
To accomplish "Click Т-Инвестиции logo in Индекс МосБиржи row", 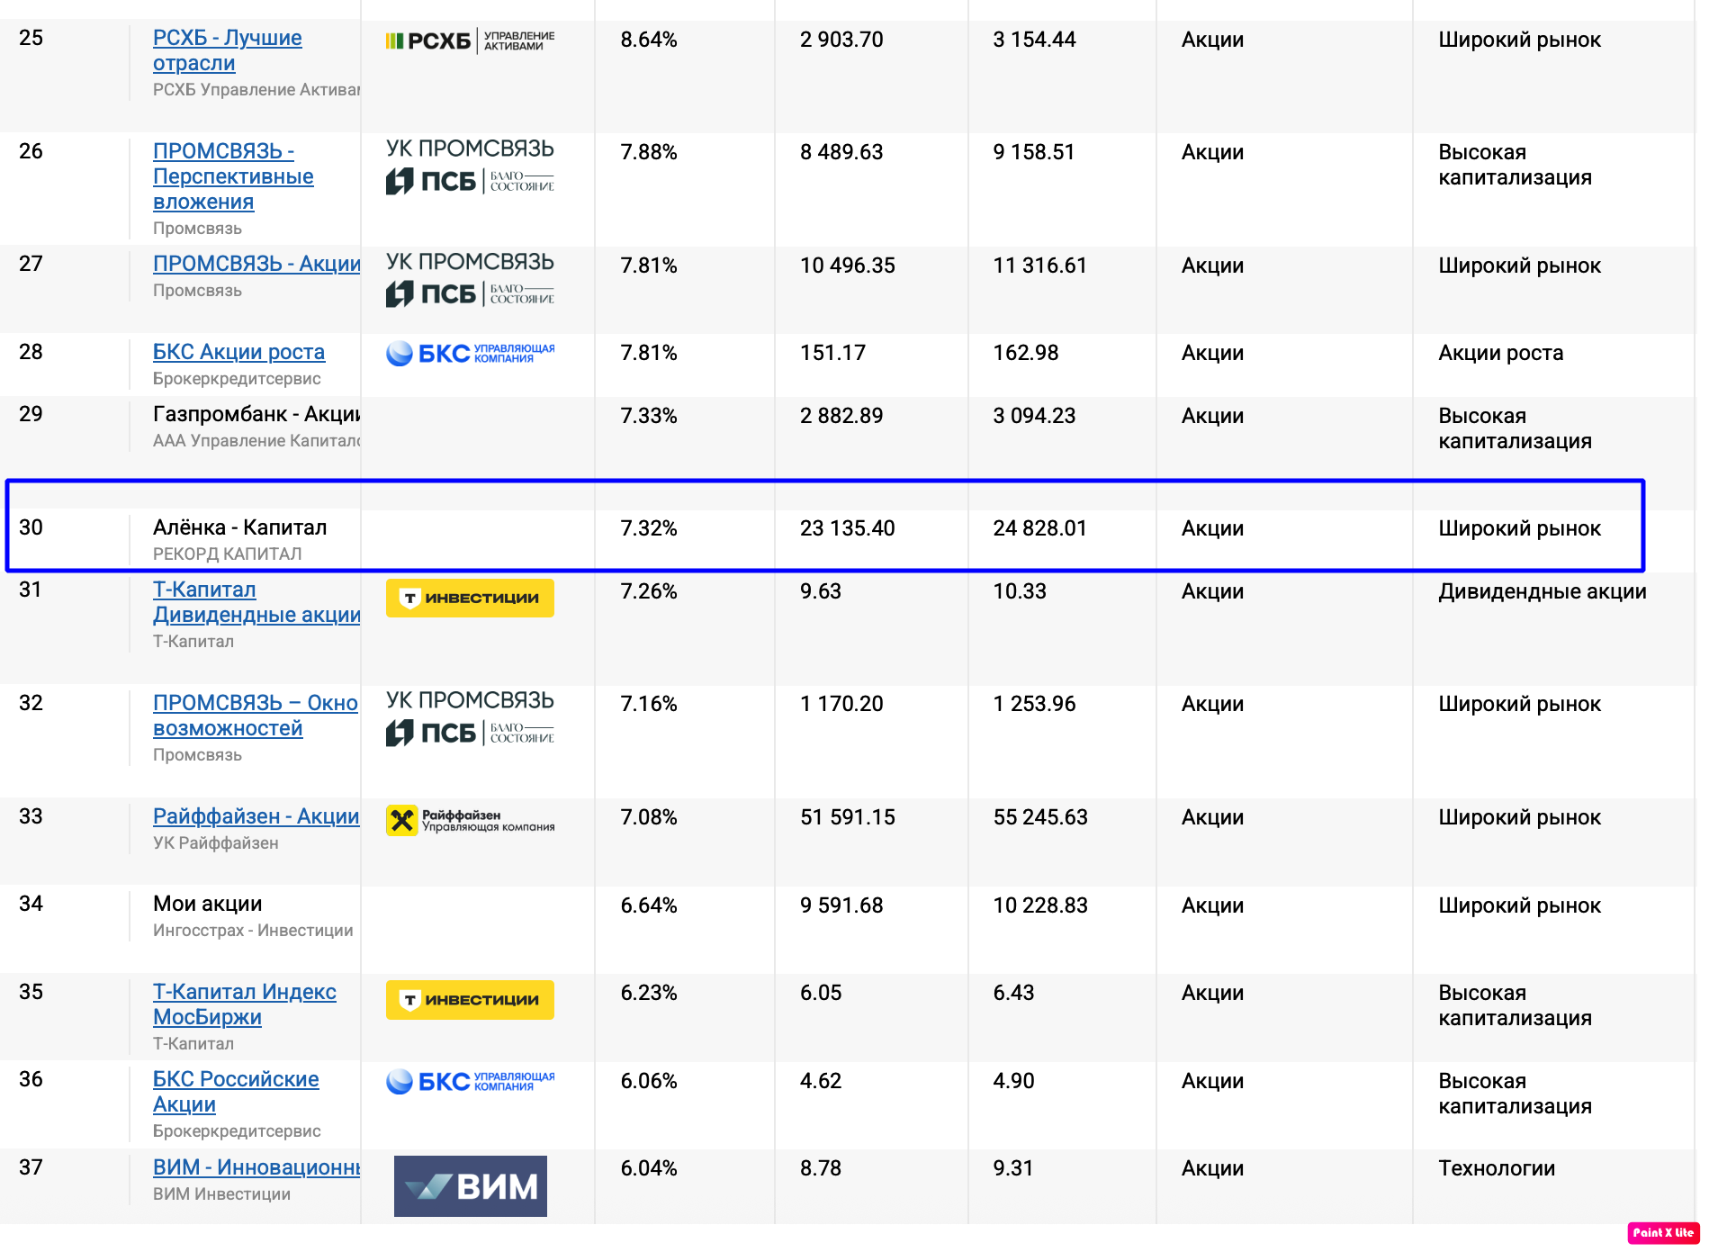I will pyautogui.click(x=470, y=999).
